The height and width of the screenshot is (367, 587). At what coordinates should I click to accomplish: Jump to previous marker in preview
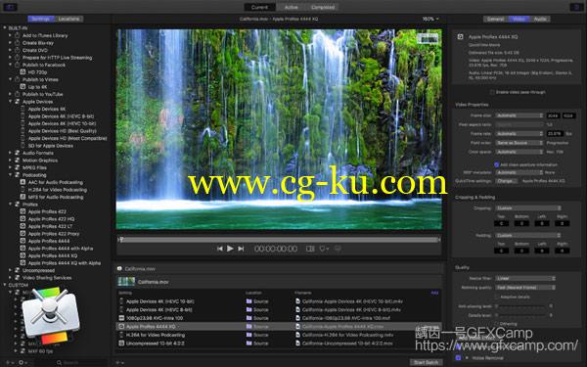[x=220, y=249]
